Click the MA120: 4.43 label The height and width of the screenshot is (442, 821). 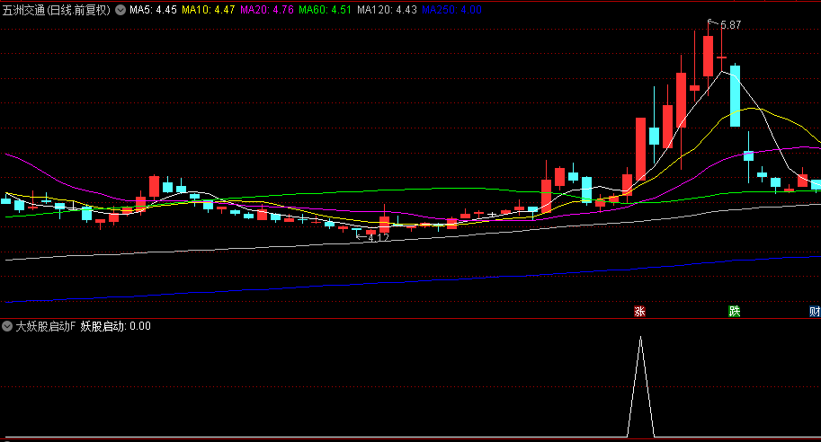387,10
